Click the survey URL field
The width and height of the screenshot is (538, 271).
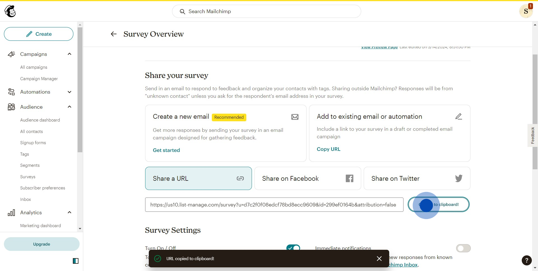[274, 205]
